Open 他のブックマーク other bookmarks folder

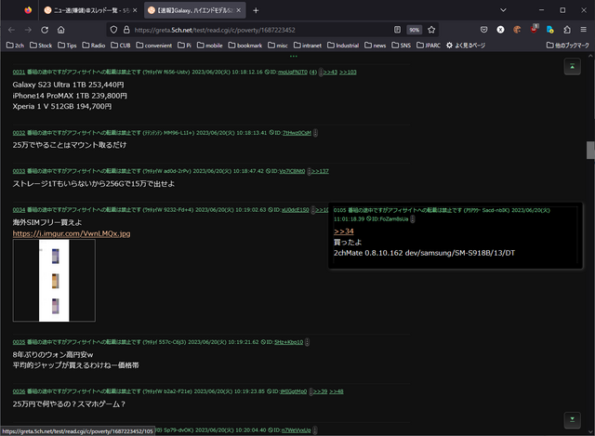click(x=568, y=46)
